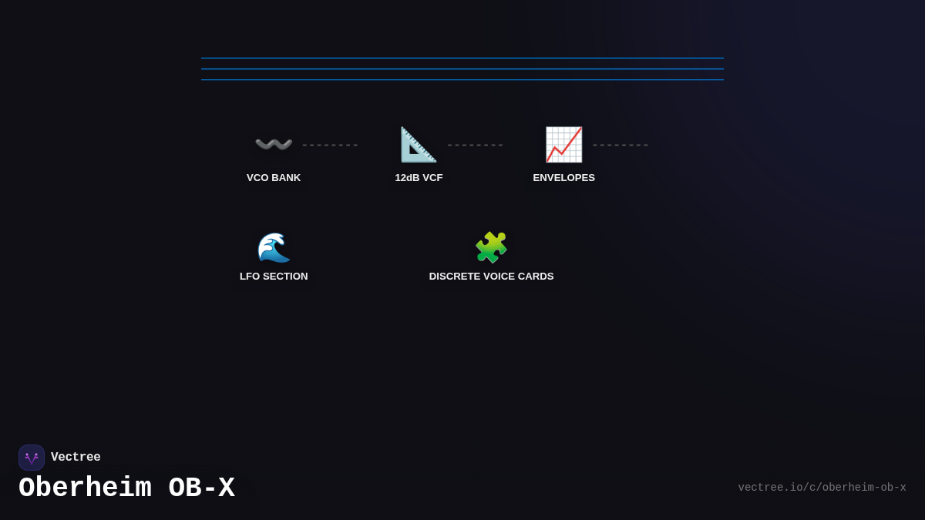
Task: Select the 12dB VCF triangle ruler icon
Action: 419,144
